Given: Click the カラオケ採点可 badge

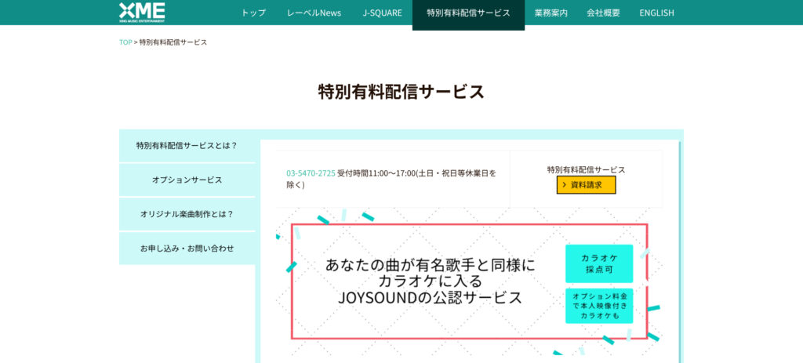Looking at the screenshot, I should (599, 263).
